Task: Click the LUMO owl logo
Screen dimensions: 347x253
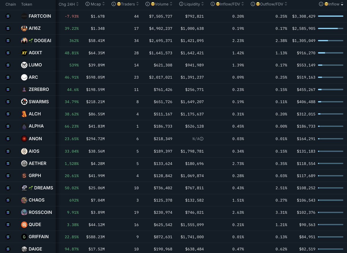Action: 24,65
